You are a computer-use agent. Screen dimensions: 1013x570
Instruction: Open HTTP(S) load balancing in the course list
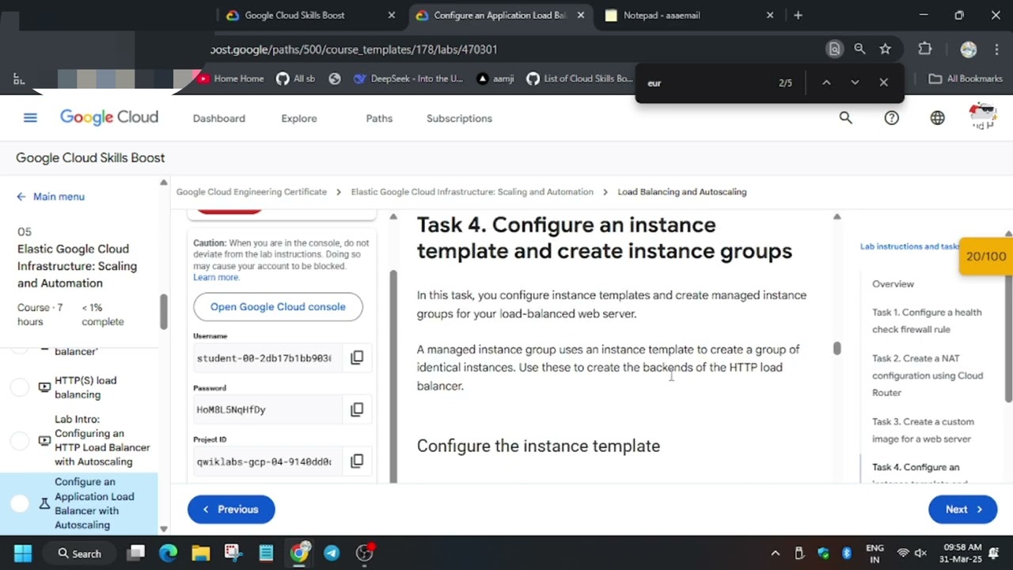coord(85,387)
